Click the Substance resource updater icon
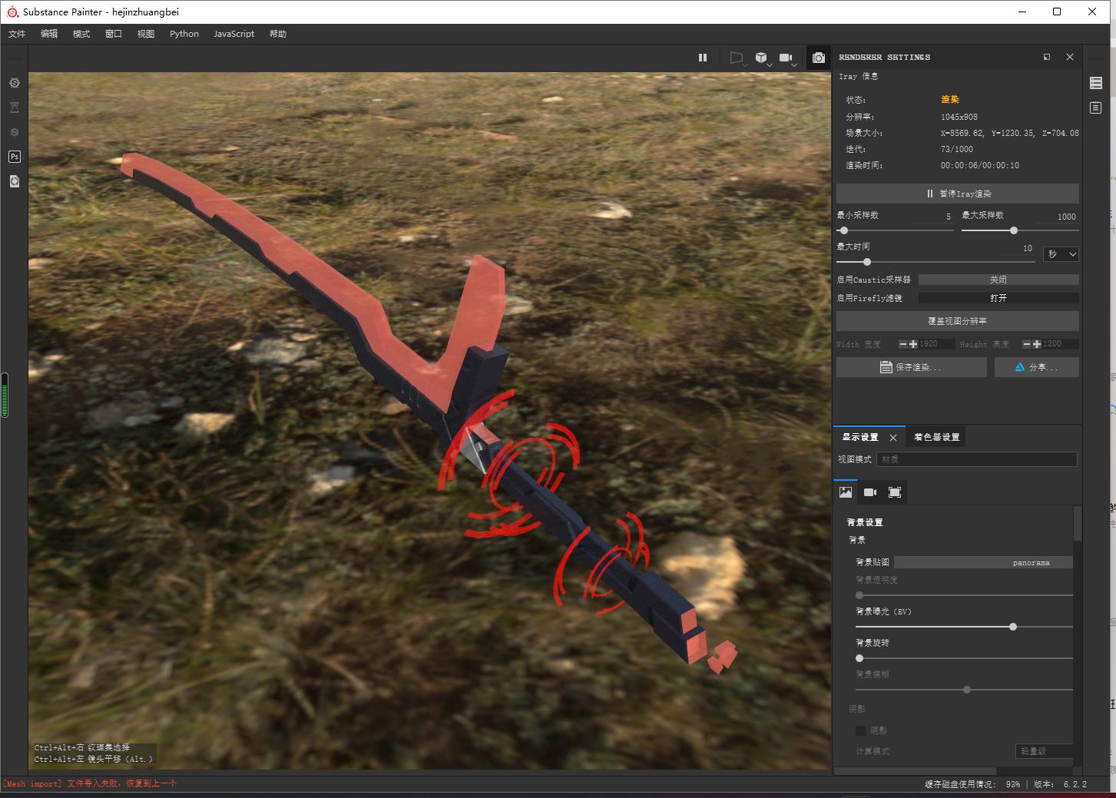 (x=14, y=83)
